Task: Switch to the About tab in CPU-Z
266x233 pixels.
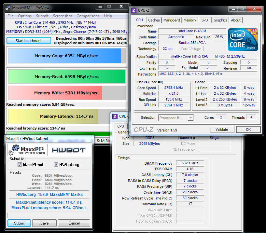Action: click(x=236, y=20)
